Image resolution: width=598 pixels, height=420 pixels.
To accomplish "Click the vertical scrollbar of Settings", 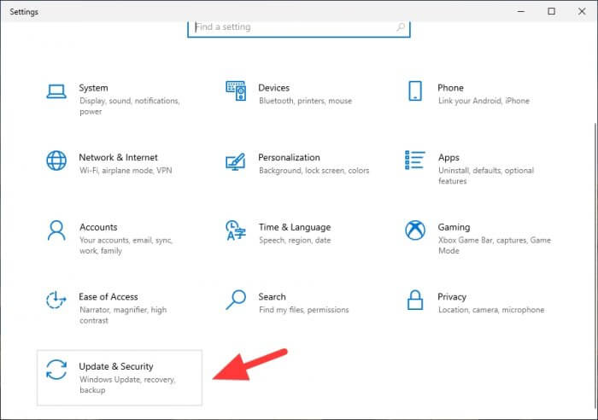I will (595, 267).
